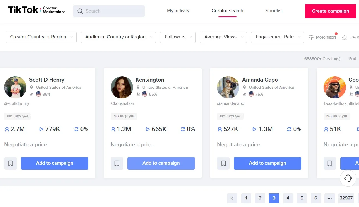Expand Audience Country or Region dropdown

click(118, 37)
